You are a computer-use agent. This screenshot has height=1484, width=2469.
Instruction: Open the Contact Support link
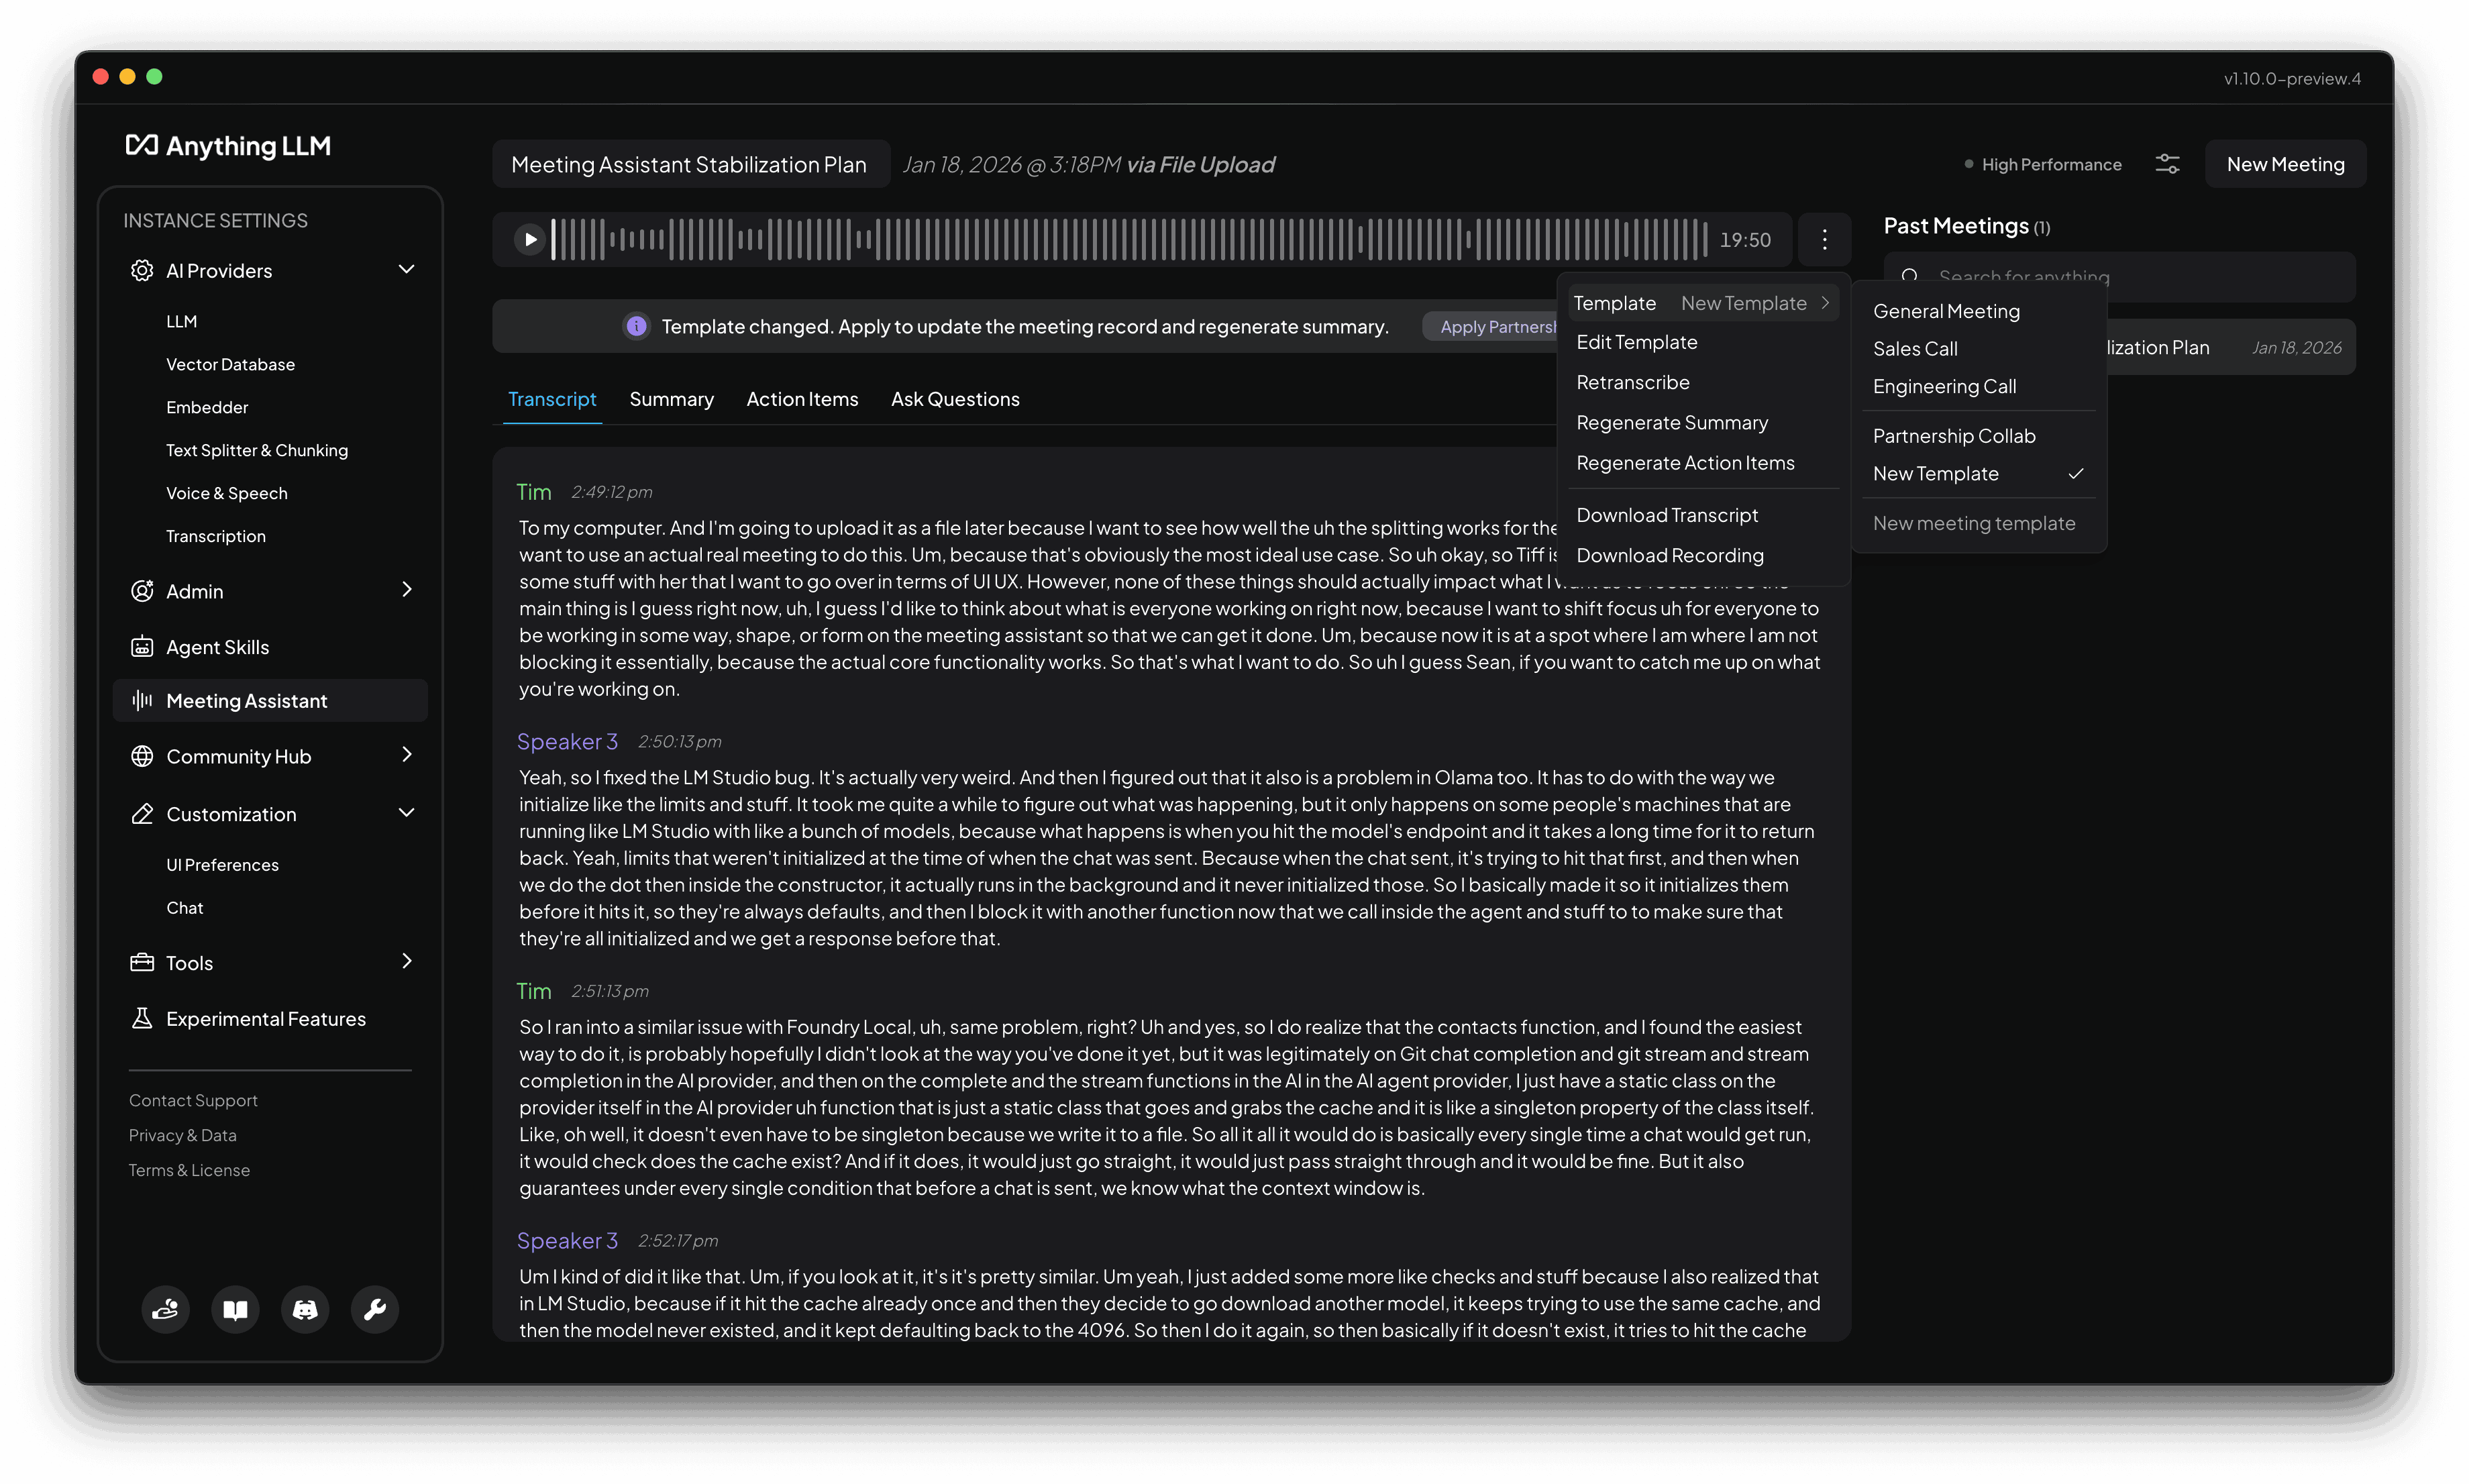pyautogui.click(x=193, y=1100)
